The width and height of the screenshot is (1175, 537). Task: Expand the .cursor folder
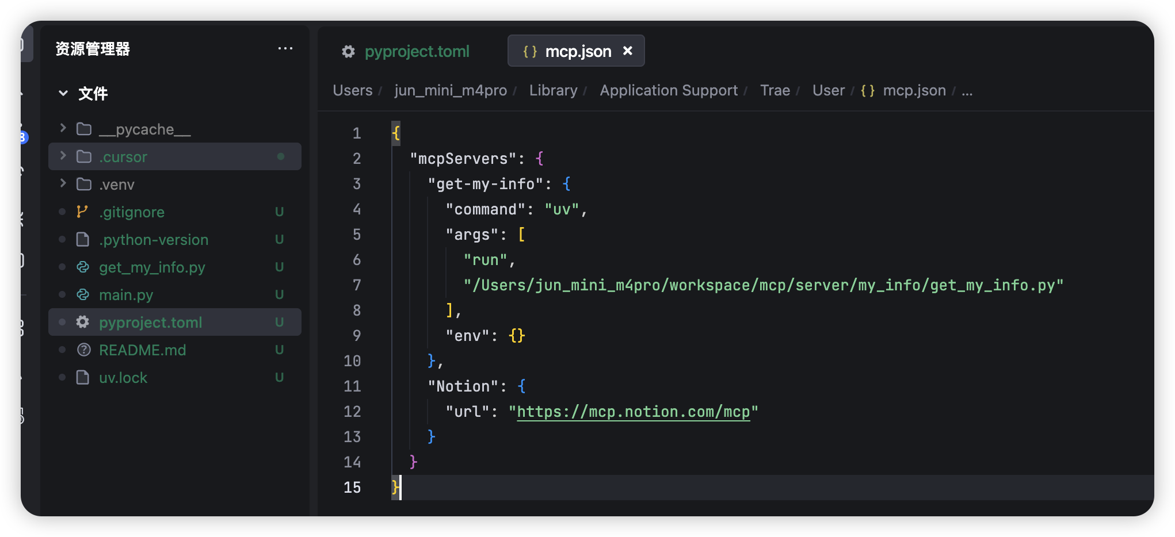click(63, 156)
